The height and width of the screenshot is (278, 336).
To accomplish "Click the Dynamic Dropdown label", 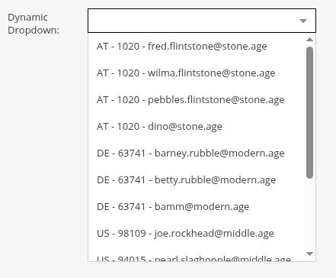I will click(x=34, y=24).
